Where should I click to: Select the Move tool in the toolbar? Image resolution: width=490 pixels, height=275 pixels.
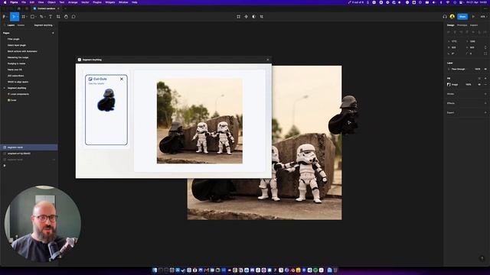pyautogui.click(x=14, y=17)
